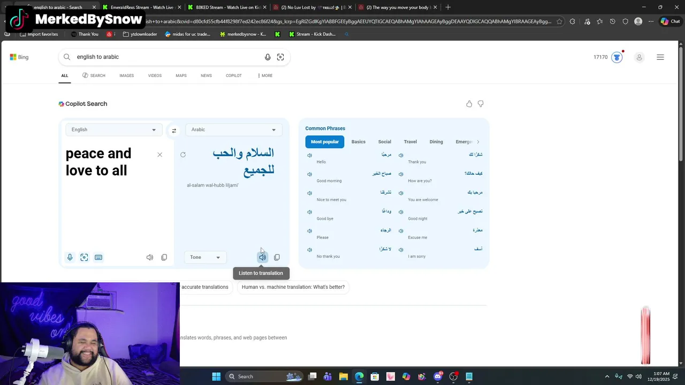The image size is (685, 385).
Task: Open new browser tab plus button
Action: point(448,7)
